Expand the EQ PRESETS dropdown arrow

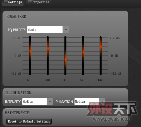(66, 30)
